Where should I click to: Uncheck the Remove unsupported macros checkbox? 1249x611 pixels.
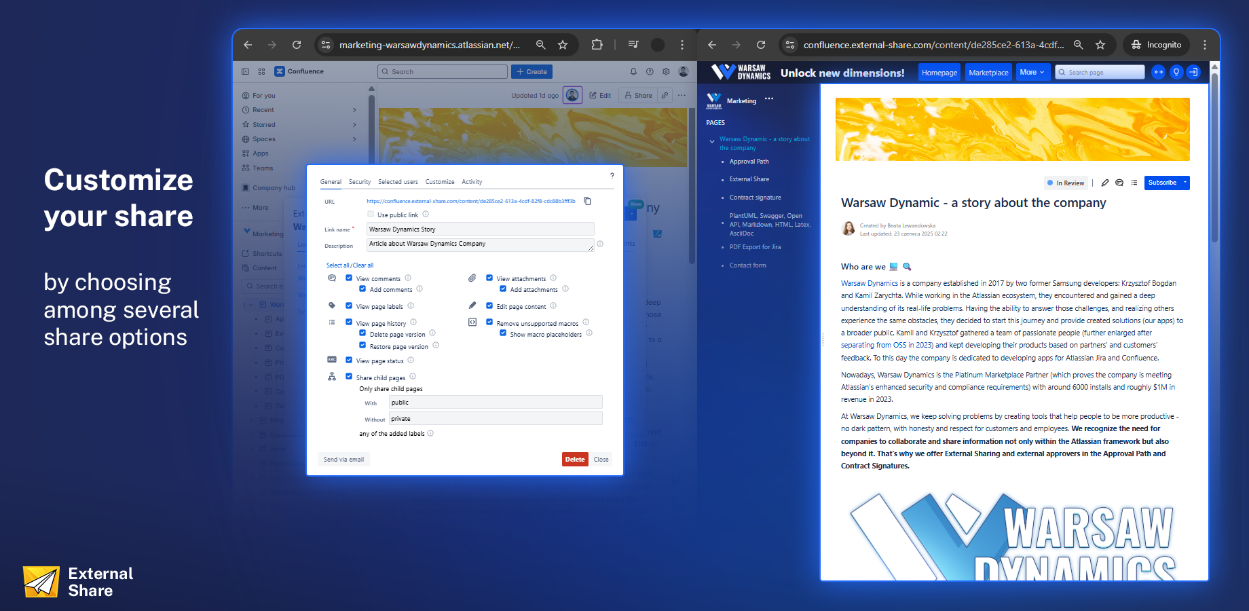489,322
